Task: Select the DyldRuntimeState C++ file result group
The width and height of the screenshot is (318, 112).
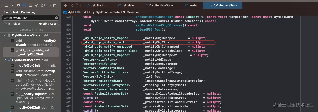Action: click(x=31, y=60)
